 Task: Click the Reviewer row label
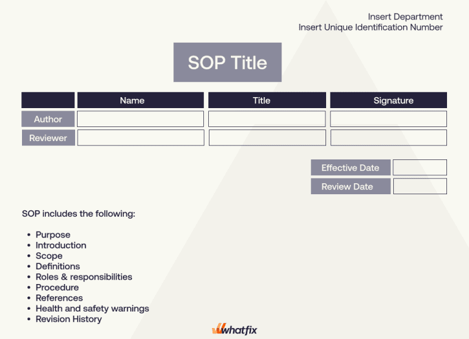(48, 138)
